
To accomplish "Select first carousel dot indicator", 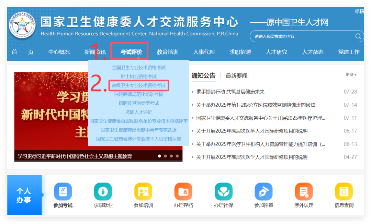I will pyautogui.click(x=159, y=156).
